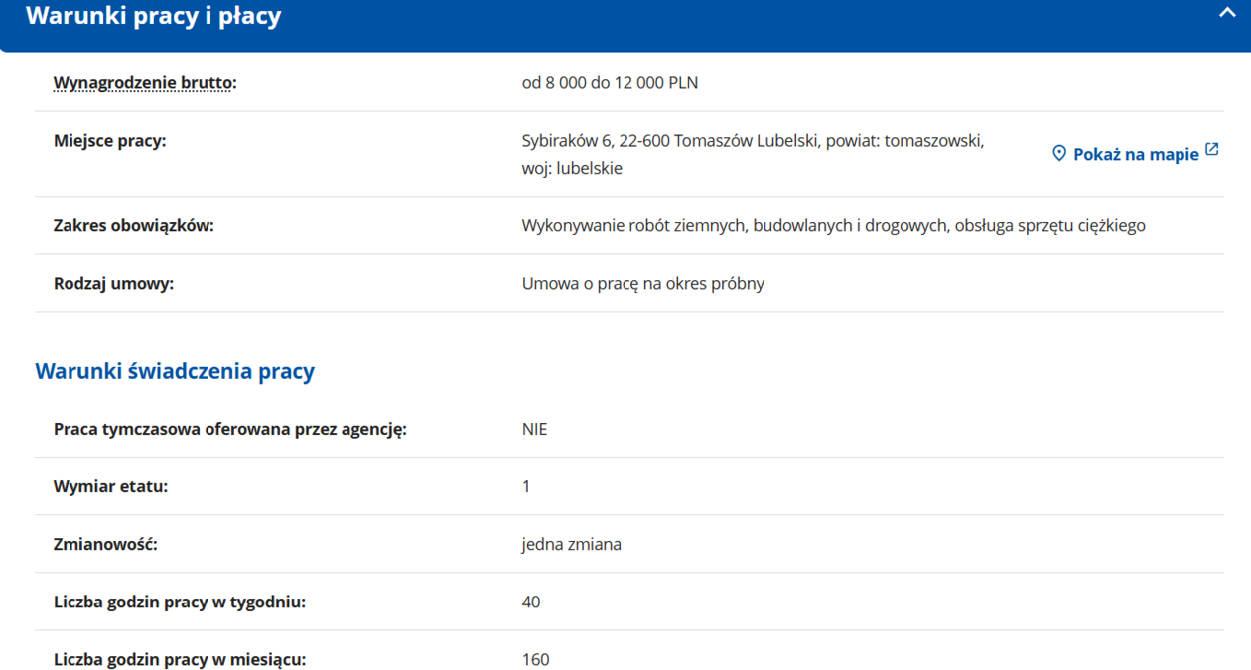This screenshot has height=670, width=1251.
Task: Select the salary value od 8 000 do 12 000 PLN
Action: [610, 83]
